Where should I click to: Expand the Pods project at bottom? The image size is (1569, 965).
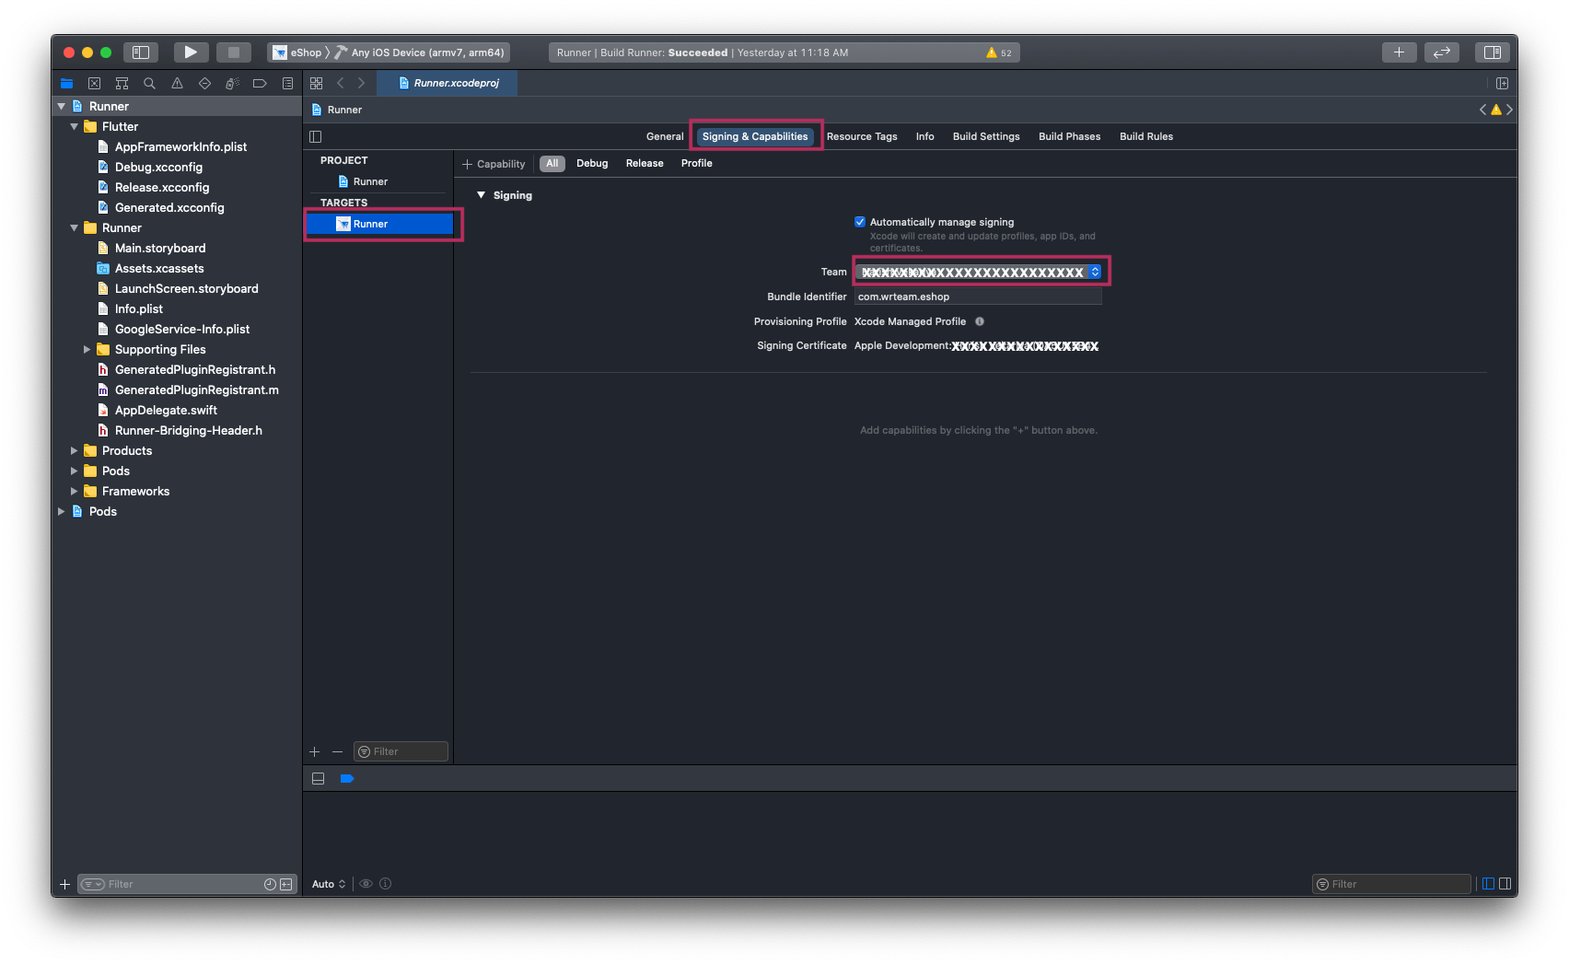tap(62, 511)
